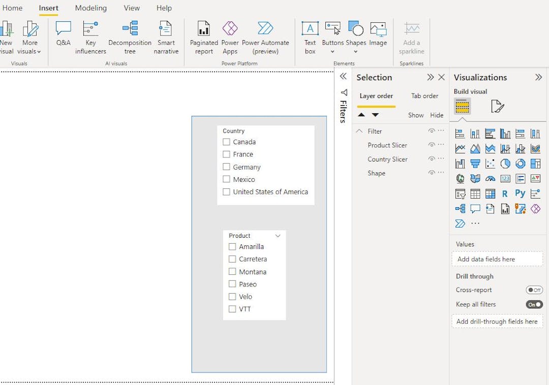Switch to the Modeling ribbon tab
Image resolution: width=549 pixels, height=385 pixels.
[91, 8]
